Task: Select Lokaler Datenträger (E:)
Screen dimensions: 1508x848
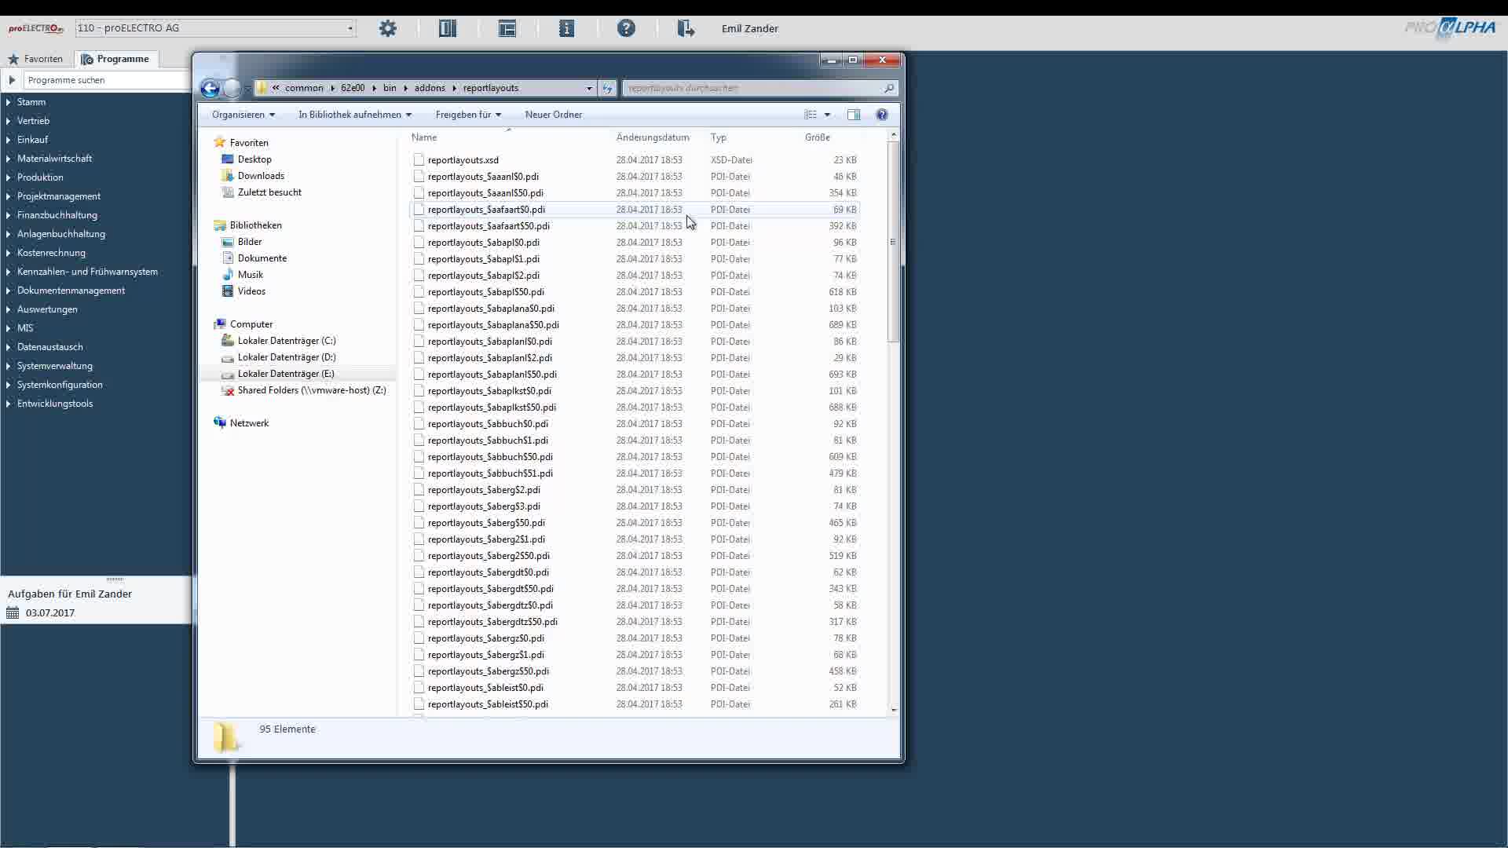Action: coord(286,374)
